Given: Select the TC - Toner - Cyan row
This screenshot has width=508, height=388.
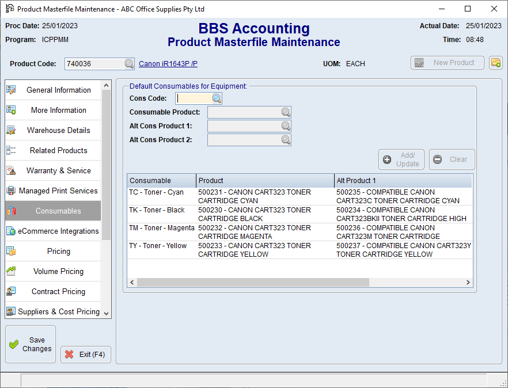Looking at the screenshot, I should (161, 196).
